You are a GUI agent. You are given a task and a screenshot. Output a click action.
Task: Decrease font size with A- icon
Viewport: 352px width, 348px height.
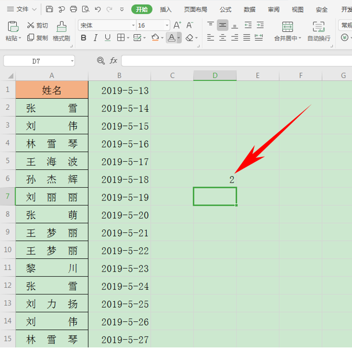(x=190, y=25)
